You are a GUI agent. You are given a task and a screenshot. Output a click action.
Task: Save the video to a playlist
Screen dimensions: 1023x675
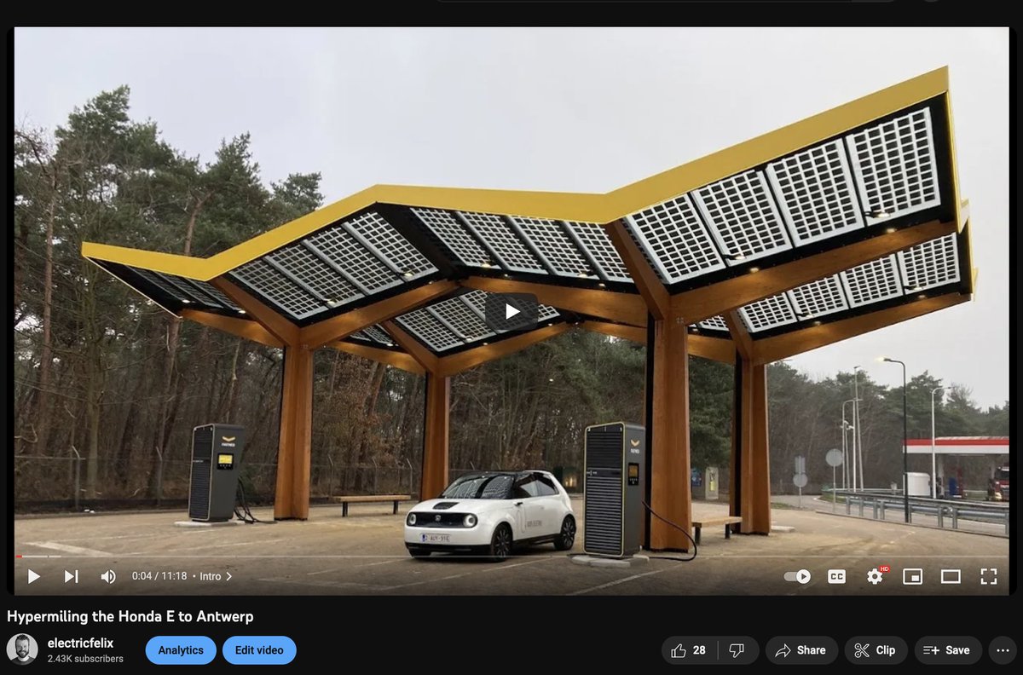(948, 650)
